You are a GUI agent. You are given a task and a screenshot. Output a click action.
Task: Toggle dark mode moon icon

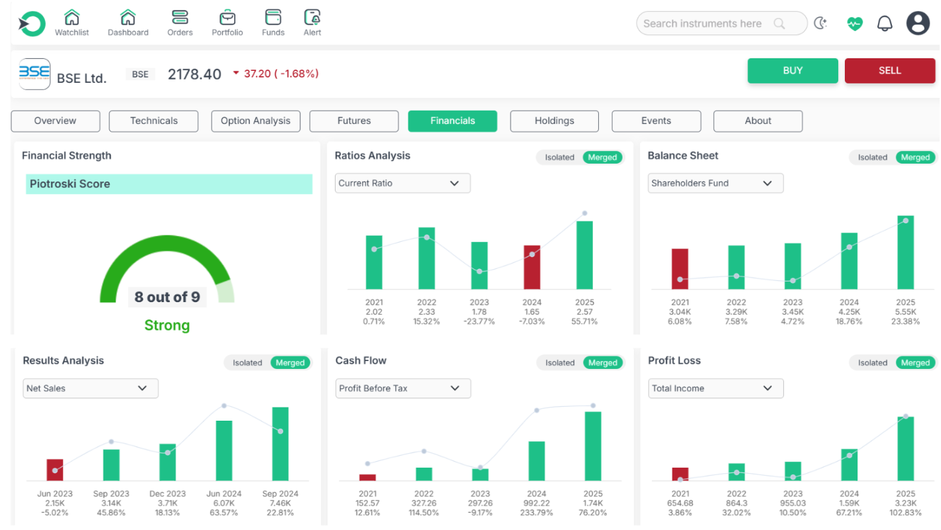coord(821,24)
